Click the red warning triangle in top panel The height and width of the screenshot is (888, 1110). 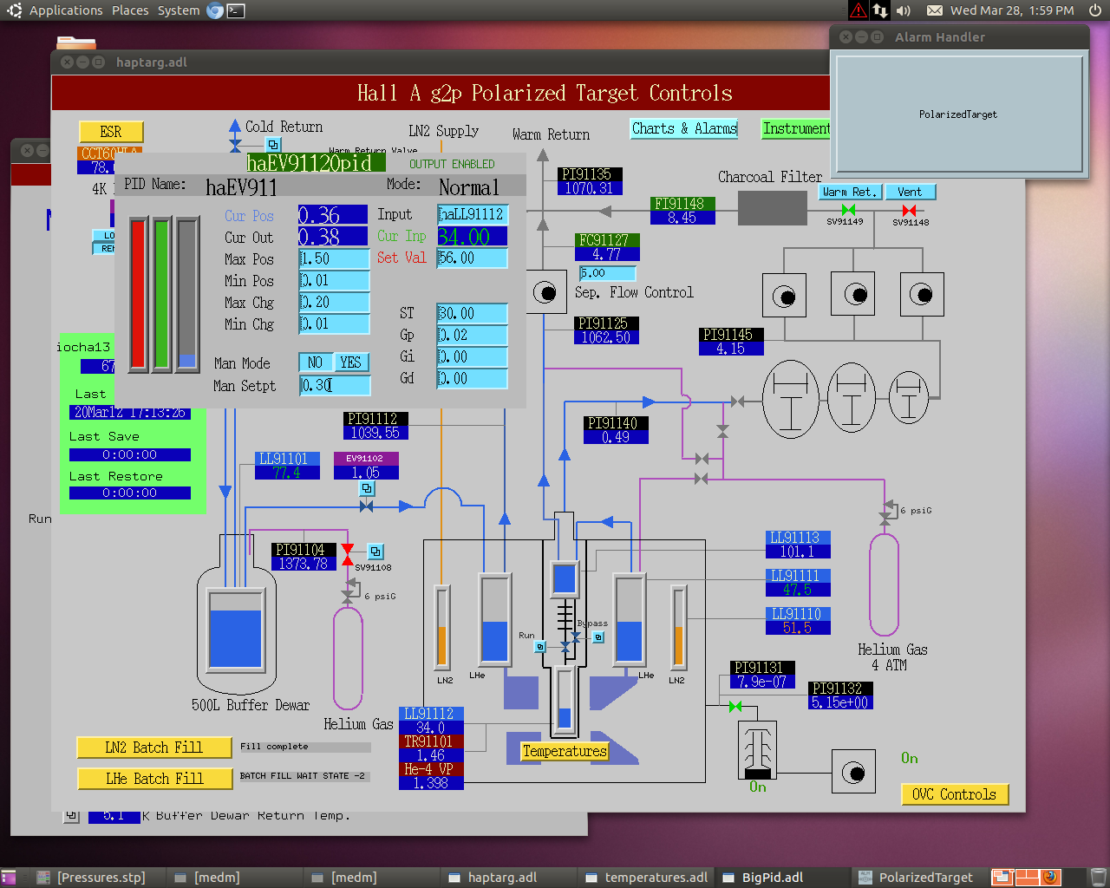tap(858, 10)
